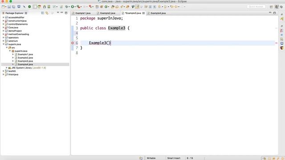Click the Run Last Tool icon

tap(78, 7)
